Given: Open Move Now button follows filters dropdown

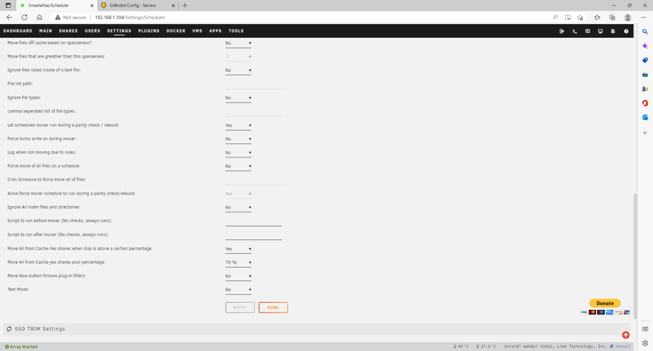Looking at the screenshot, I should (x=238, y=276).
